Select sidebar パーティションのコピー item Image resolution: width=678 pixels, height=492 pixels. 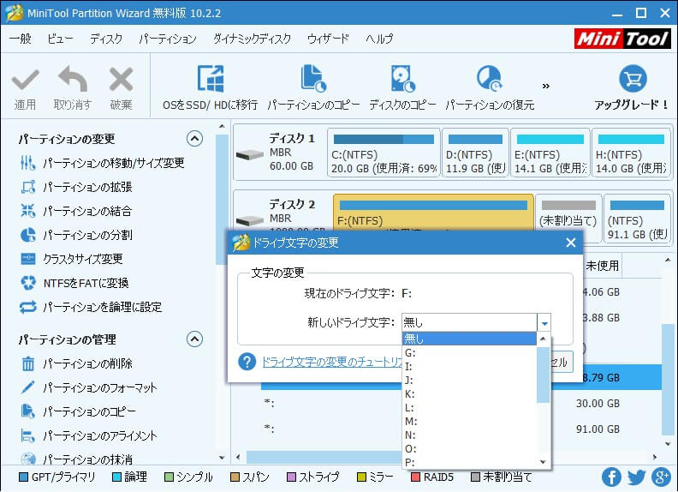point(78,411)
